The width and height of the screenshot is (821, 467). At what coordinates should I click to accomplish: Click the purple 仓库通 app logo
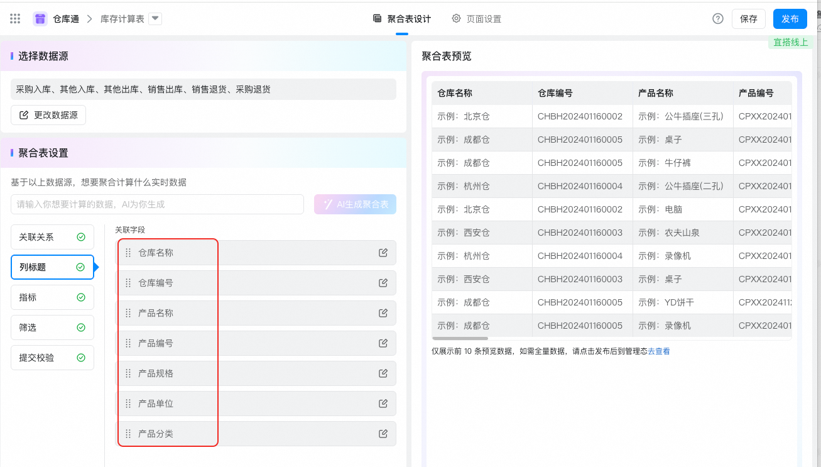pyautogui.click(x=40, y=19)
